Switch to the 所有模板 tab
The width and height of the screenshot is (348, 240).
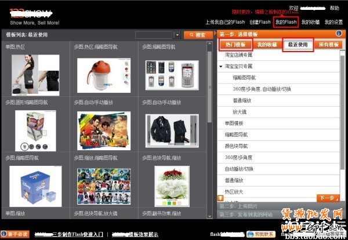click(329, 45)
